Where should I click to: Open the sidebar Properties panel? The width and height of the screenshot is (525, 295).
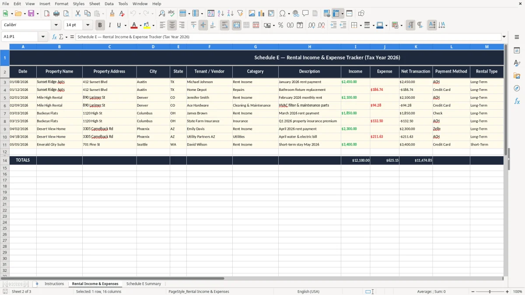tap(517, 51)
